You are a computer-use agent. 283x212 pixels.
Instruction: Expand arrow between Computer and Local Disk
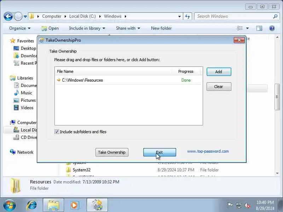tap(65, 16)
